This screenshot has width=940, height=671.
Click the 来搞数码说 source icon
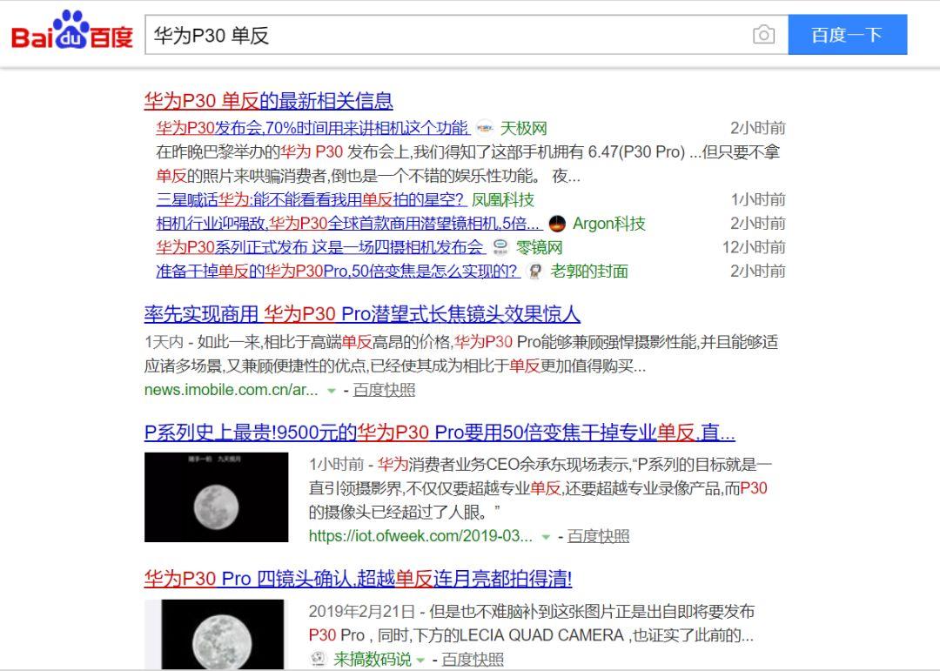coord(318,659)
